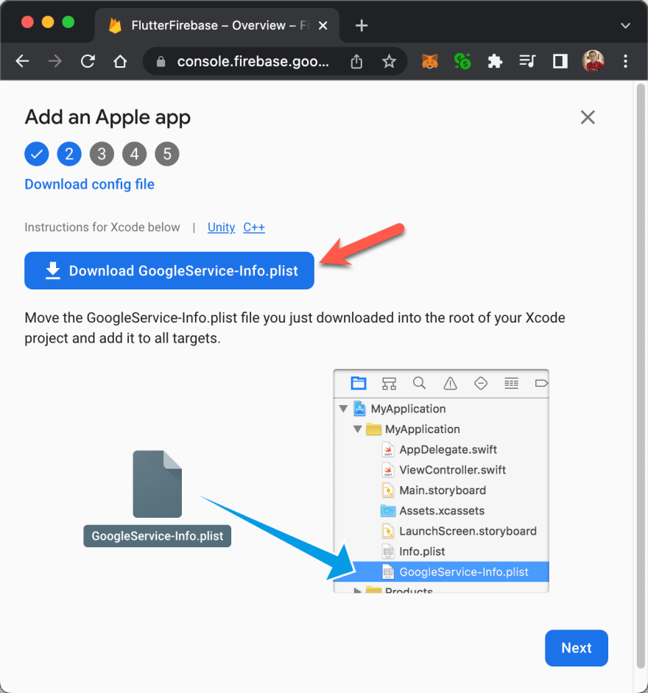Open the browser home page
This screenshot has height=693, width=648.
(x=120, y=61)
